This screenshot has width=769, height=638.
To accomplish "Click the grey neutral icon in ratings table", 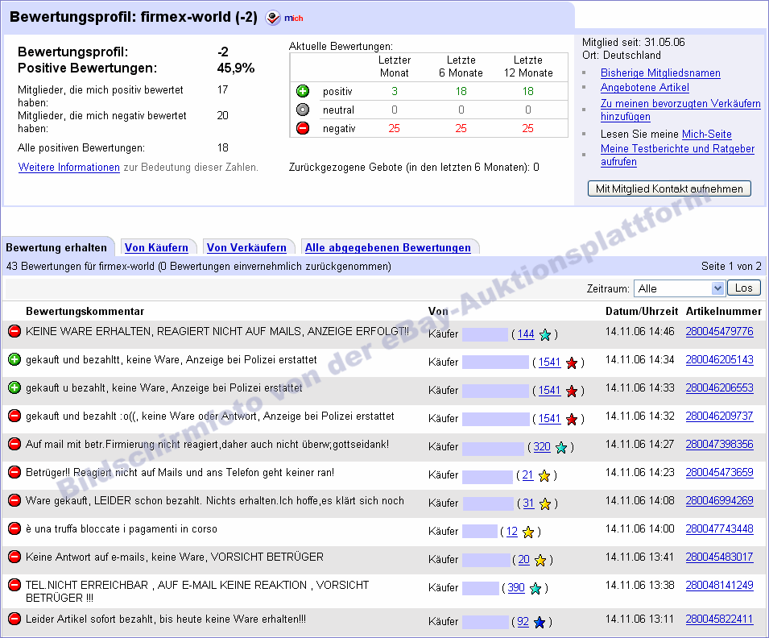I will tap(303, 110).
